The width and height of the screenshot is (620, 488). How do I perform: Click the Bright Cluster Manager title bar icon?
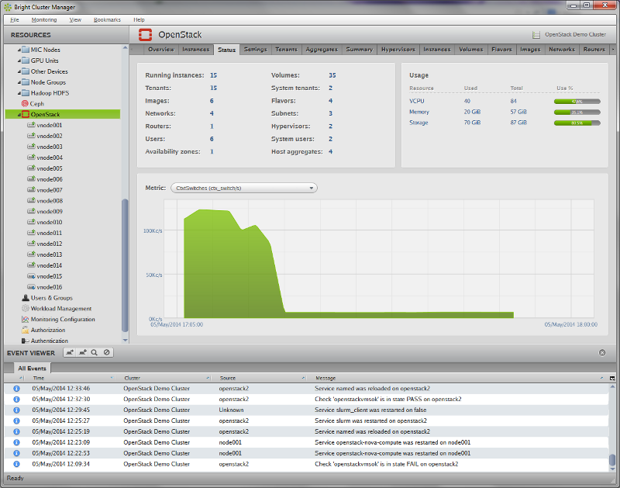click(8, 7)
